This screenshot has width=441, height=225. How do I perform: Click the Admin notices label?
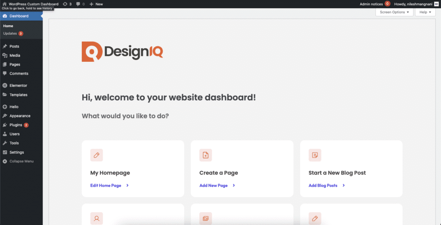(x=371, y=4)
